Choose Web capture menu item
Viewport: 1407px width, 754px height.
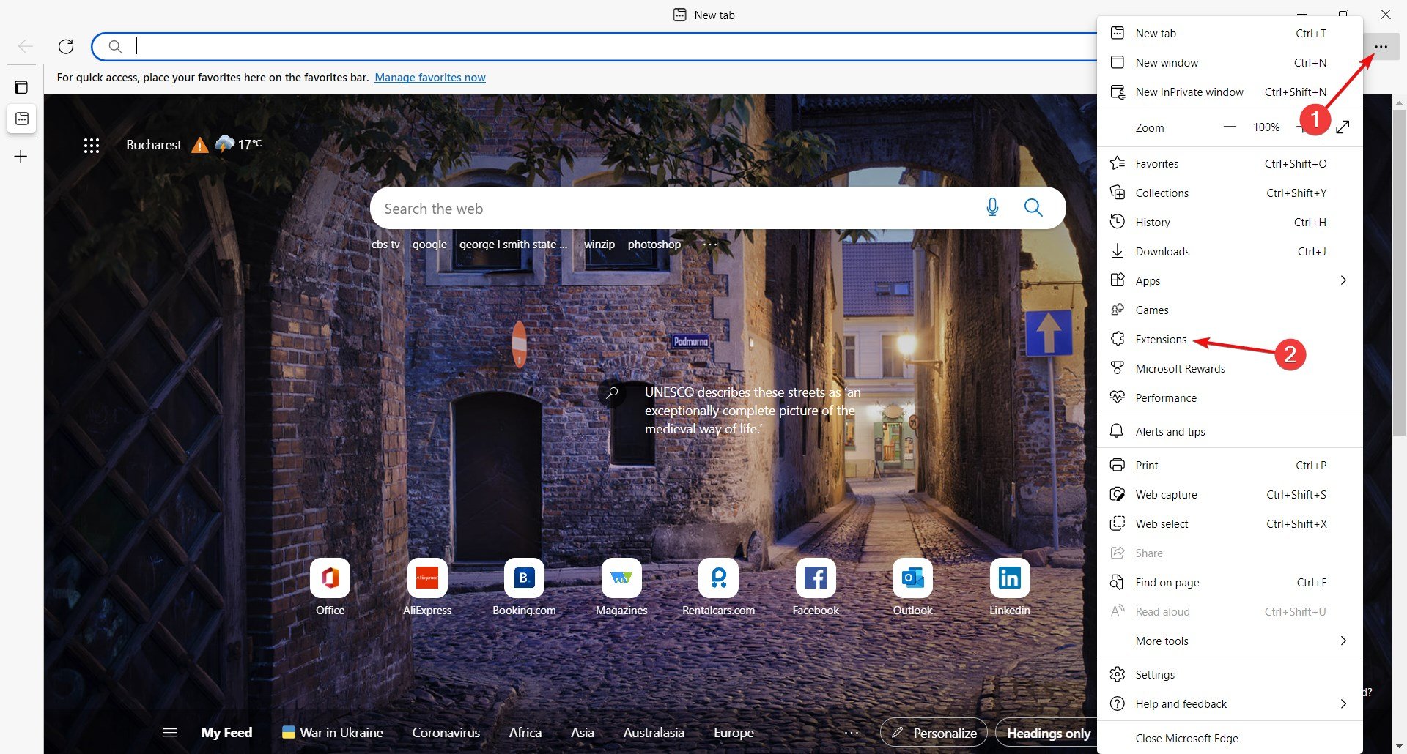click(1230, 494)
